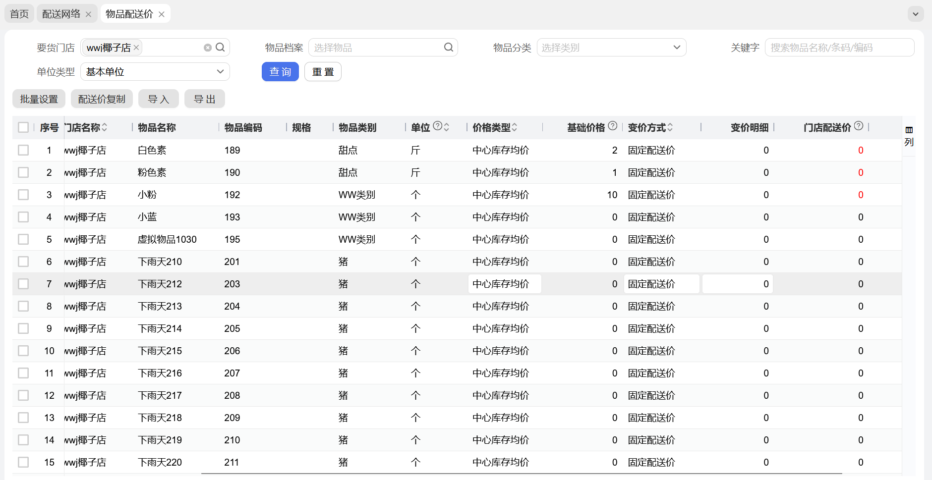Focus the 关键字 search input

point(839,48)
